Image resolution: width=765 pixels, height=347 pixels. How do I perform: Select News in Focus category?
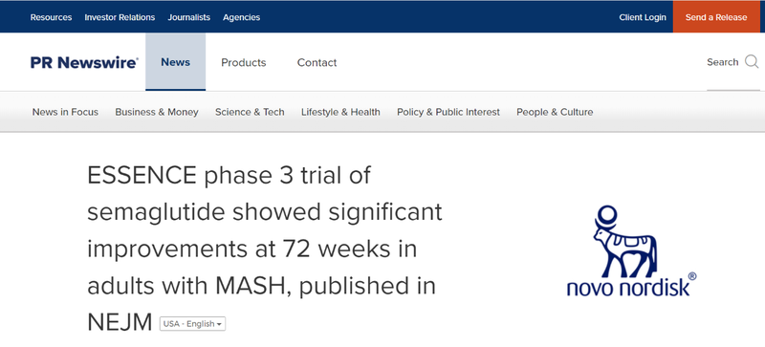65,112
